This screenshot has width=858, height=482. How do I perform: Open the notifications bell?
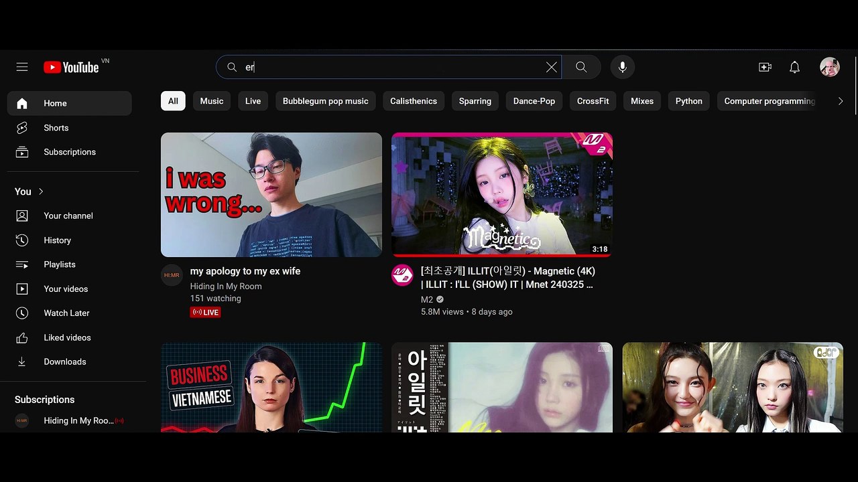tap(794, 67)
